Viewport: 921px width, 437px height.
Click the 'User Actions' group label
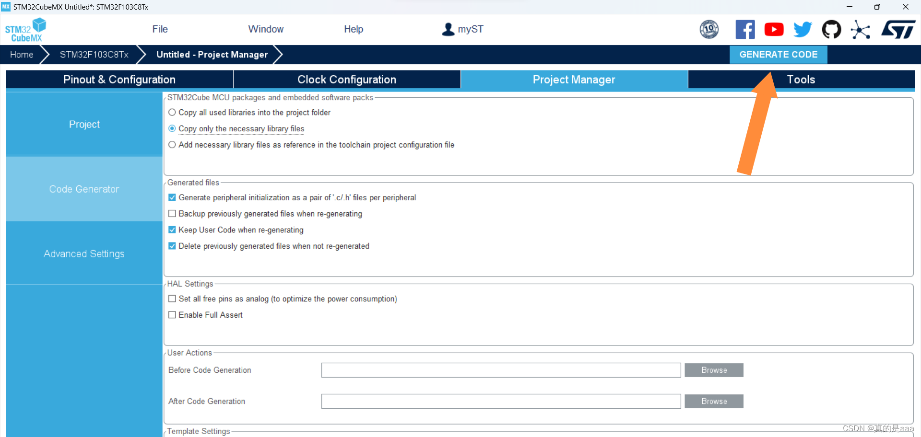click(x=189, y=353)
